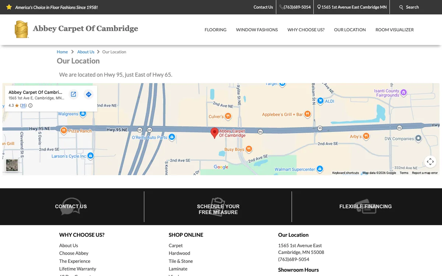The width and height of the screenshot is (442, 276).
Task: Click the gold star icon in header
Action: point(9,7)
